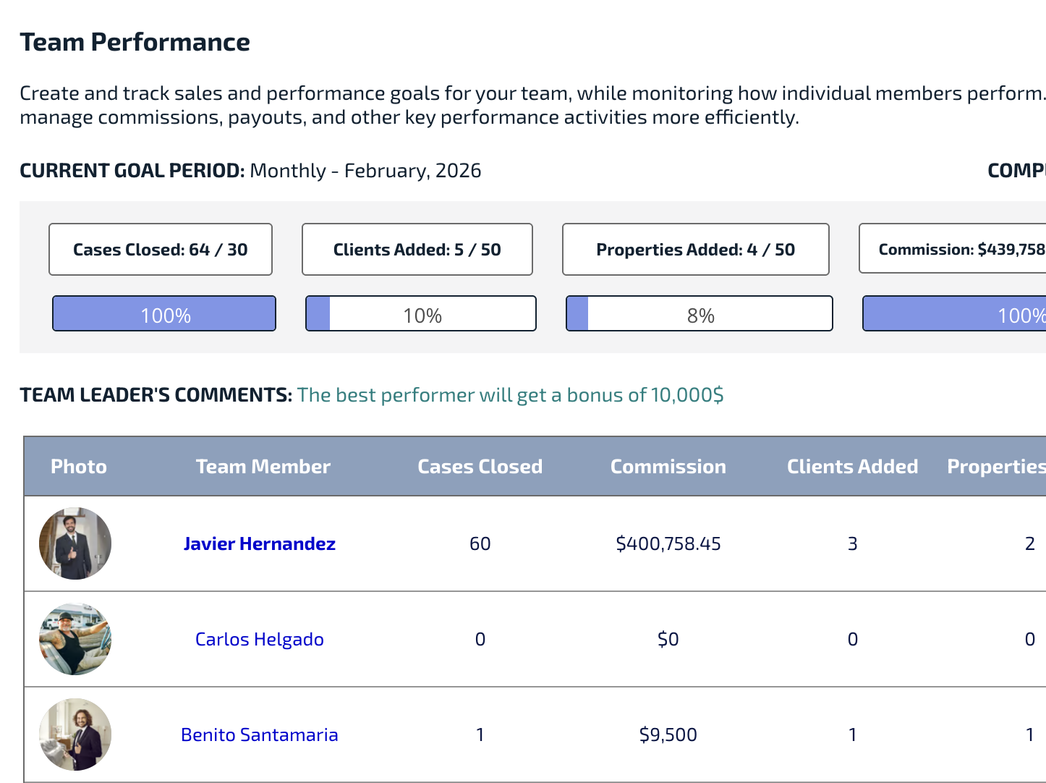Screen dimensions: 1046x783
Task: Click the Cases Closed 64 / 30 box
Action: pyautogui.click(x=161, y=250)
